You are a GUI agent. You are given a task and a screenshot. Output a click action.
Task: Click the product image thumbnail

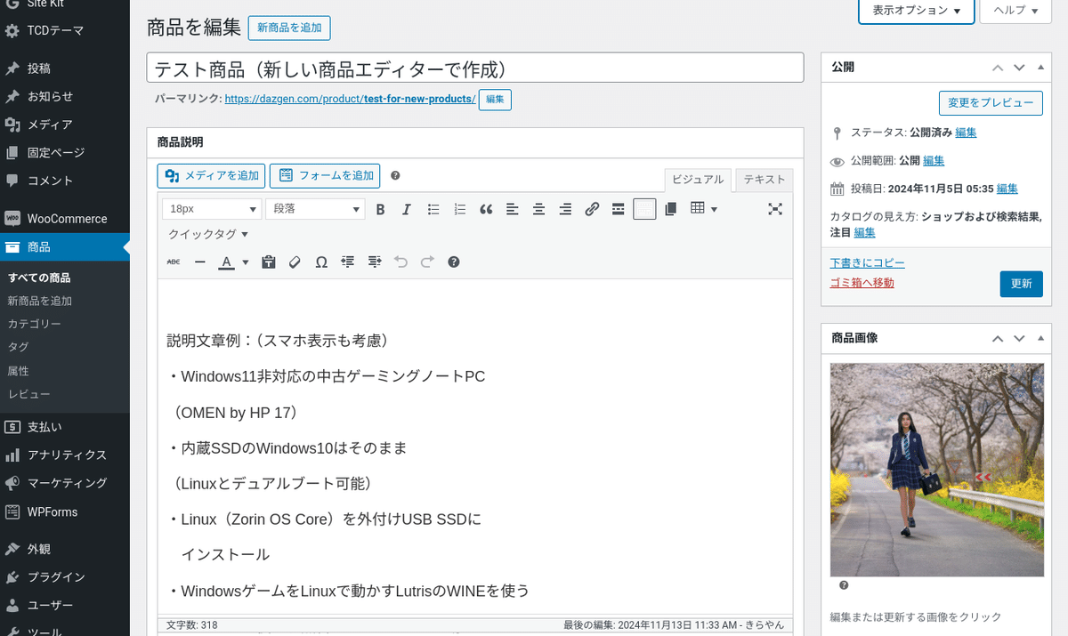tap(937, 470)
